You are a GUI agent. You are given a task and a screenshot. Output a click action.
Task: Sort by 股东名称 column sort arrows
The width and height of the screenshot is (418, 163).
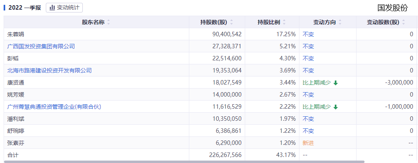(109, 22)
